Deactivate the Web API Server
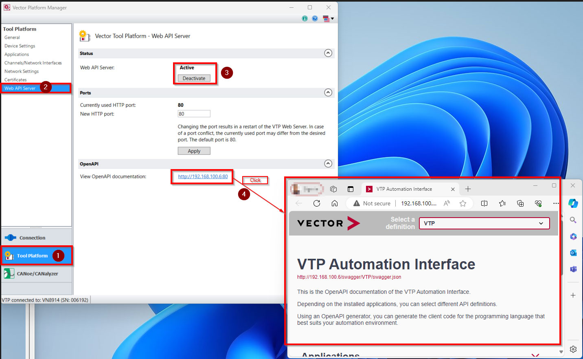The height and width of the screenshot is (359, 583). click(x=194, y=78)
